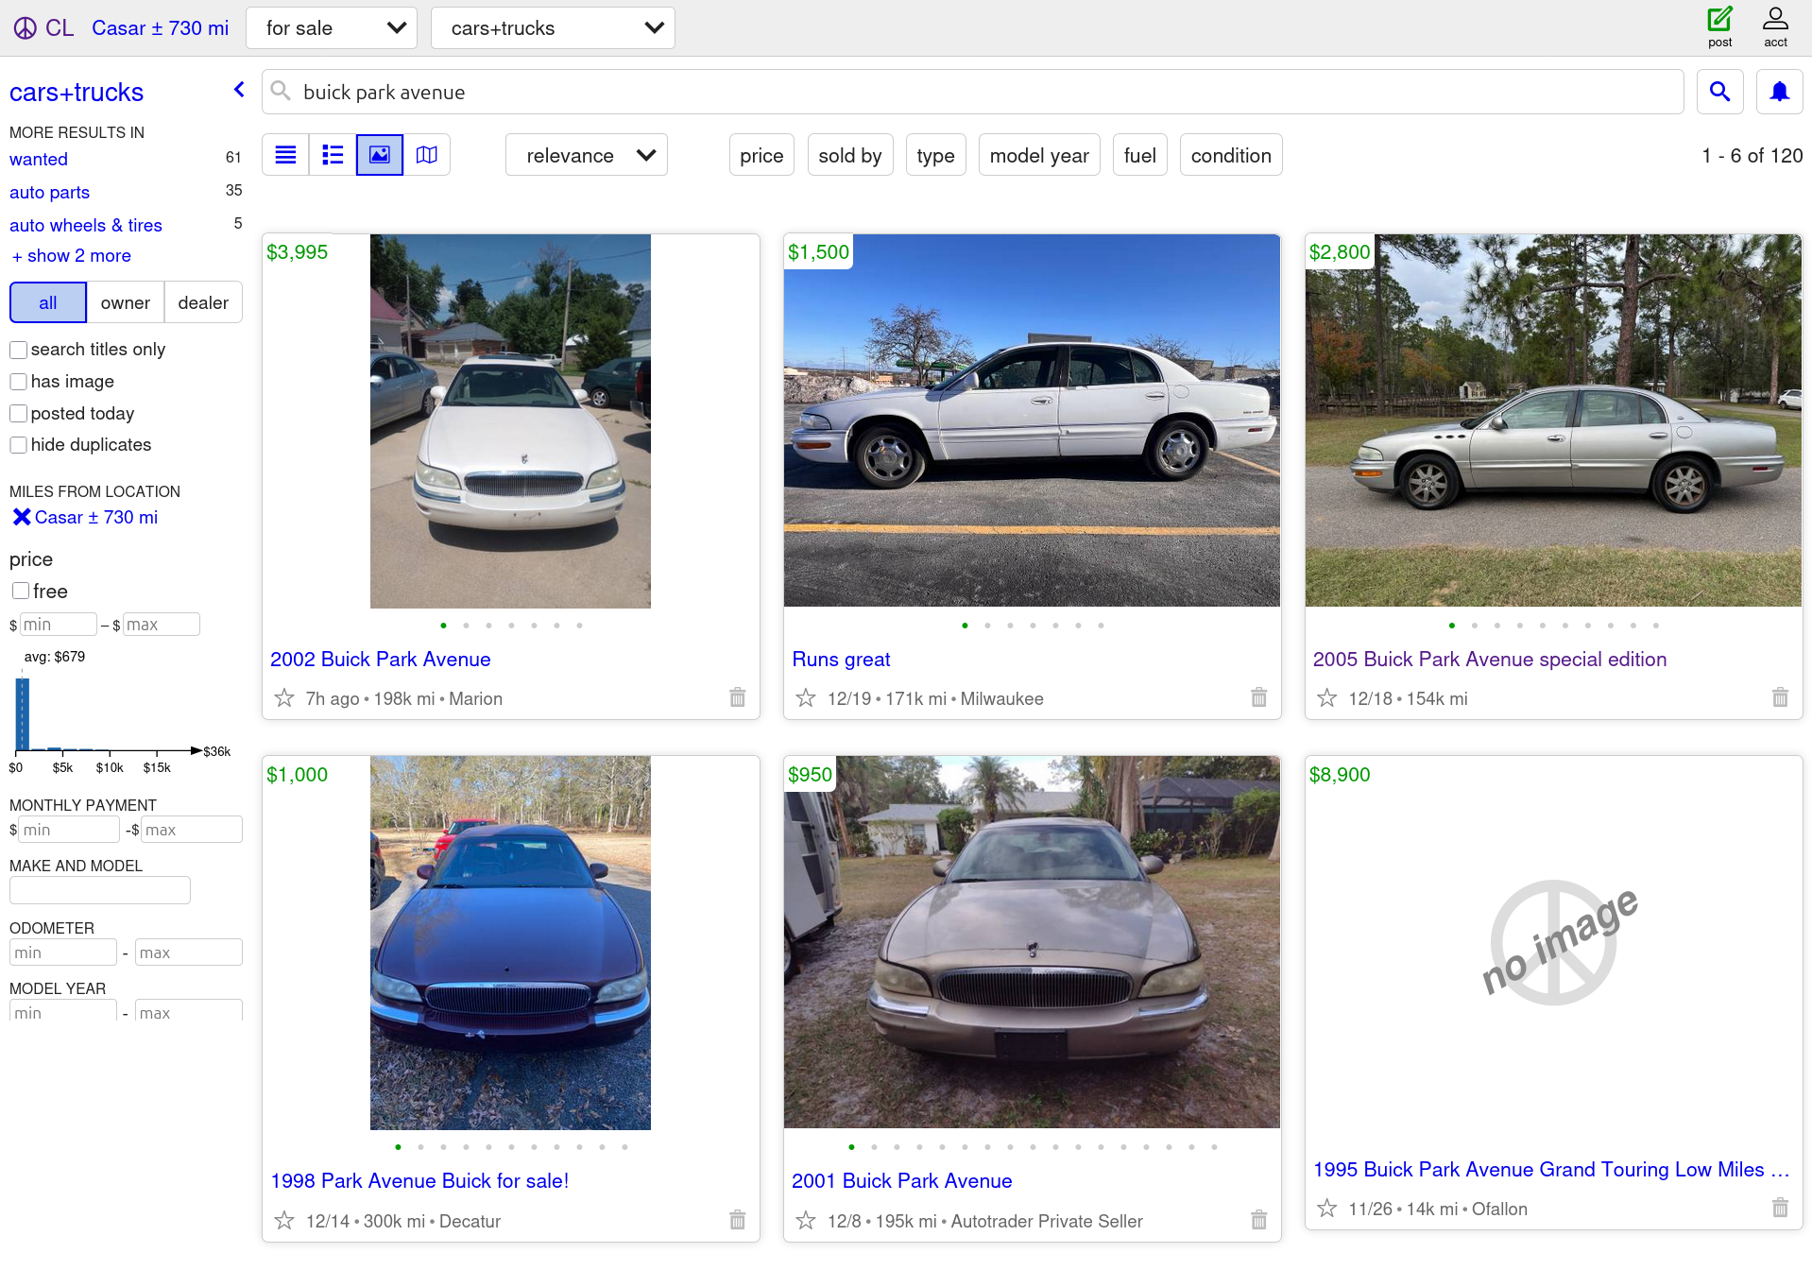This screenshot has height=1270, width=1812.
Task: Focus the odometer max field
Action: coord(189,952)
